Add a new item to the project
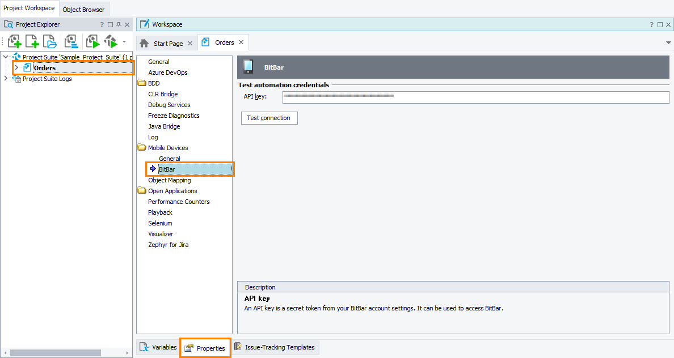The image size is (674, 358). coord(32,41)
